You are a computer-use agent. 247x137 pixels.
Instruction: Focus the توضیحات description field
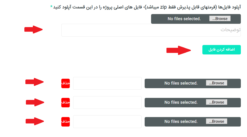[151, 30]
